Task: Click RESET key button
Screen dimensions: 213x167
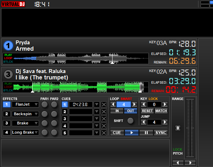Action: pyautogui.click(x=147, y=111)
